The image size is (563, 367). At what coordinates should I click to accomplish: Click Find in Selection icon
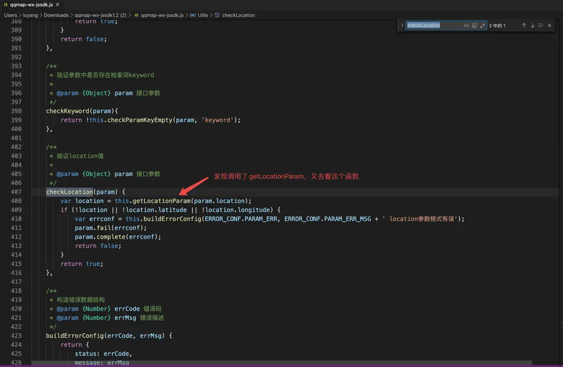click(540, 26)
